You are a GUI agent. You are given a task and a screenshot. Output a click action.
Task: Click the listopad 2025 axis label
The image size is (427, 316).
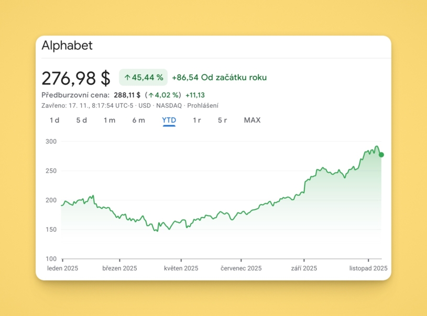pyautogui.click(x=368, y=268)
